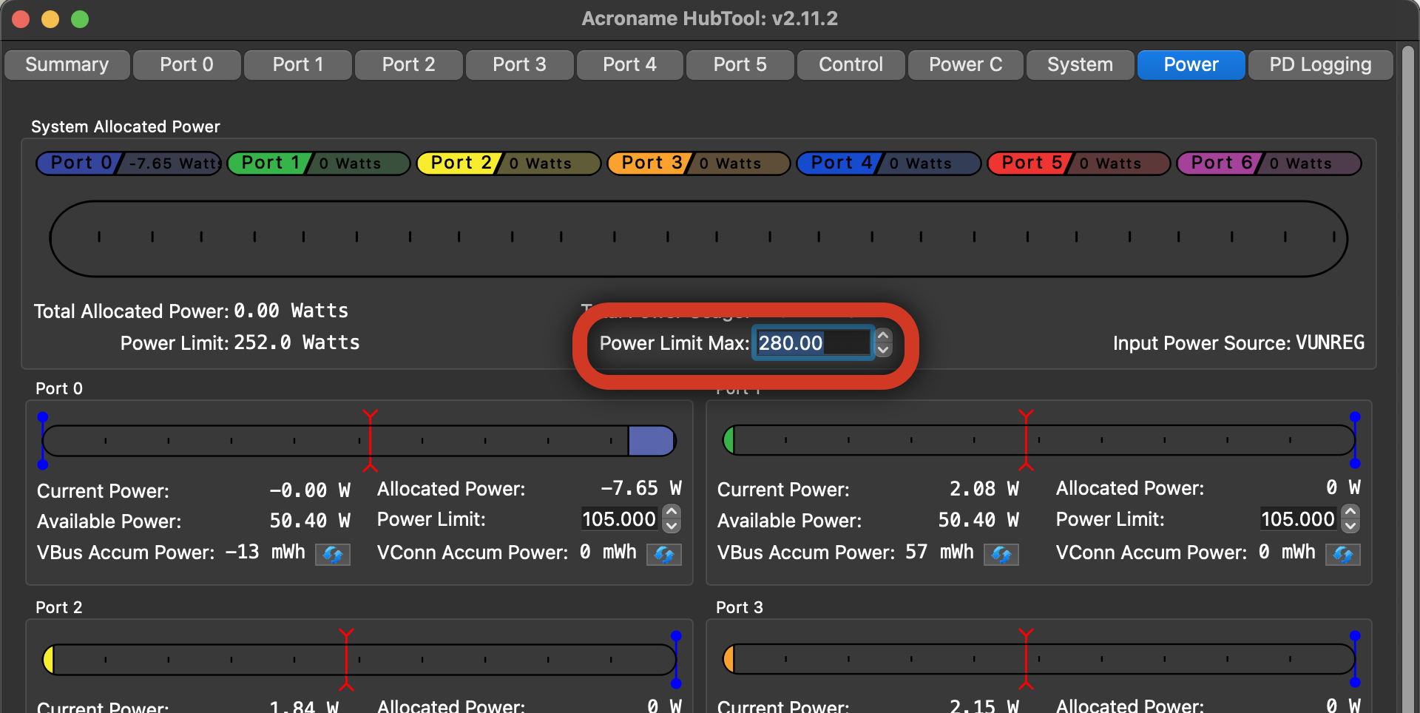Viewport: 1420px width, 713px height.
Task: Click Port 3 power gauge bar
Action: pyautogui.click(x=1039, y=659)
